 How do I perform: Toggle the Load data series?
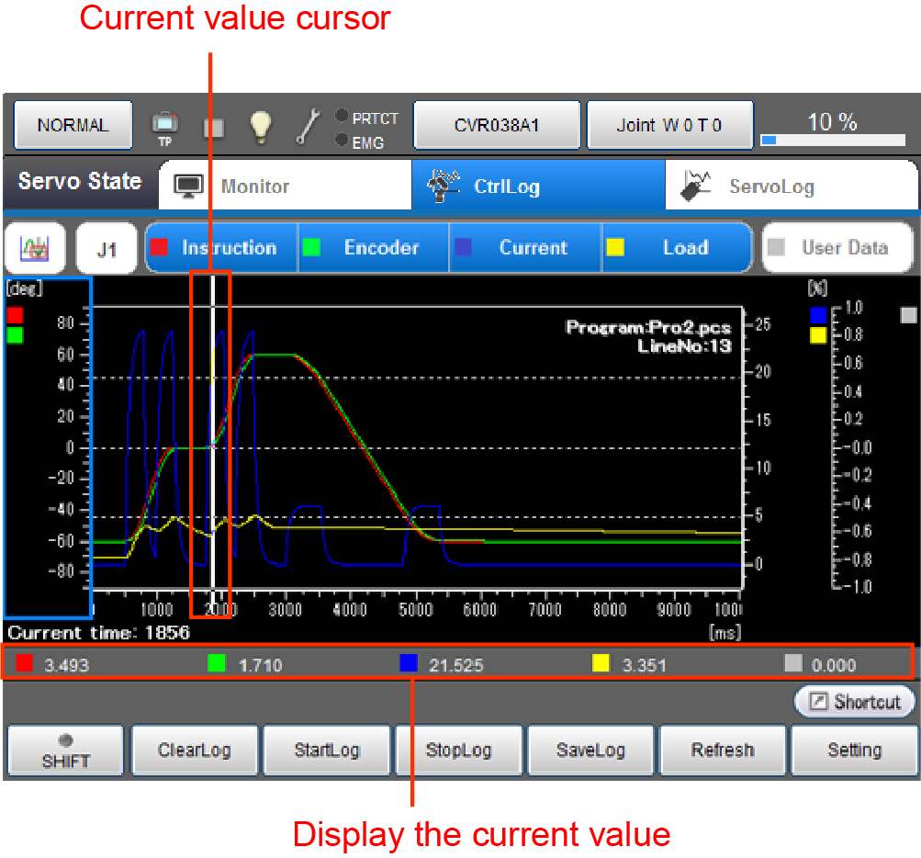(x=676, y=248)
